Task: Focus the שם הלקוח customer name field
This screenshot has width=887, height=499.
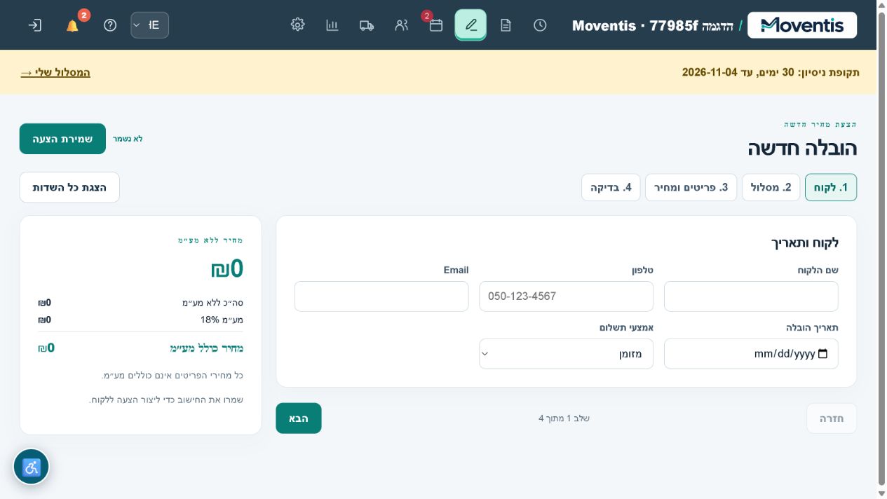Action: tap(751, 296)
